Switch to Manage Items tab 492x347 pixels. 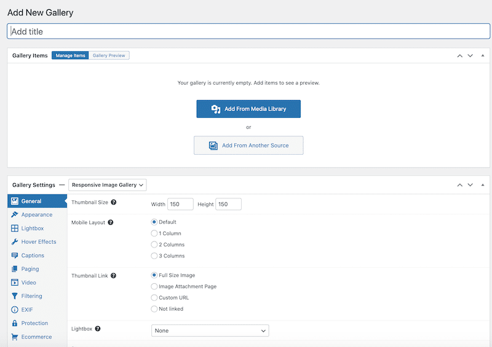70,55
